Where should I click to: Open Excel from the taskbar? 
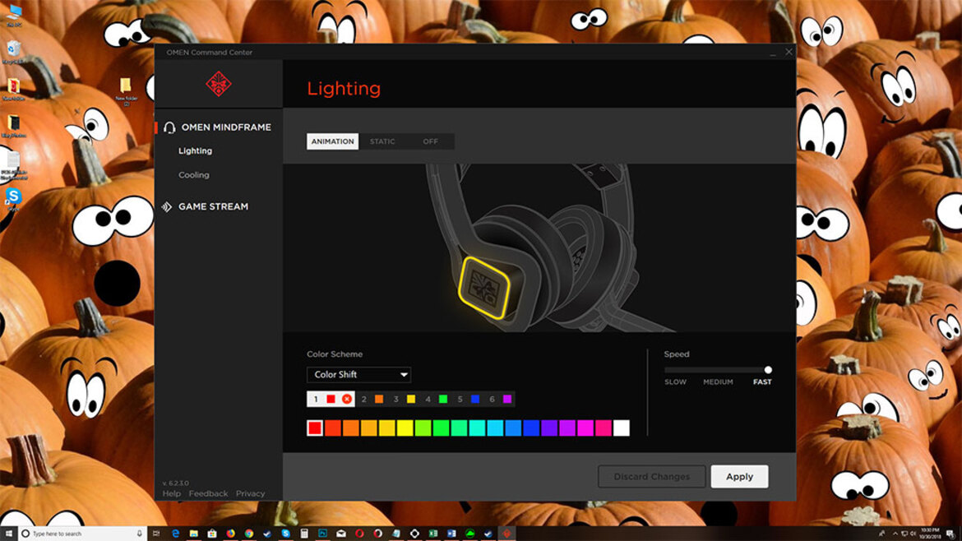click(x=433, y=534)
